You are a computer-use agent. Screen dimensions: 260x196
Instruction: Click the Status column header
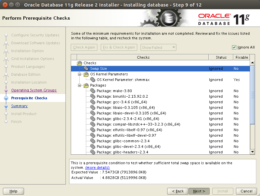point(221,57)
